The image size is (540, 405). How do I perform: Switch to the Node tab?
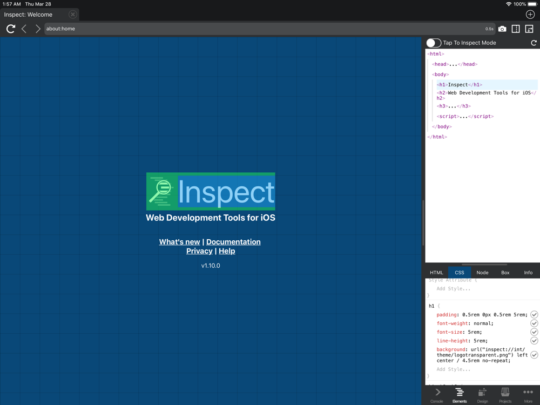tap(482, 272)
